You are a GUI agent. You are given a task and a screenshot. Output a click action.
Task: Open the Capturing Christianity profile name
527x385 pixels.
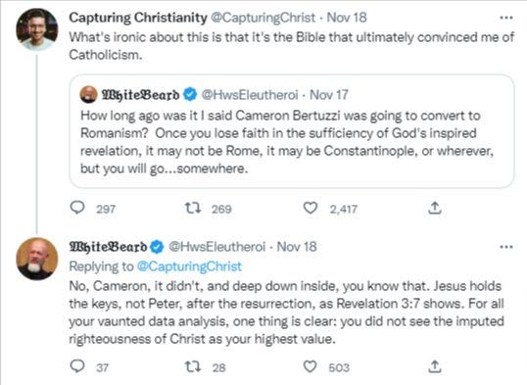pos(138,18)
